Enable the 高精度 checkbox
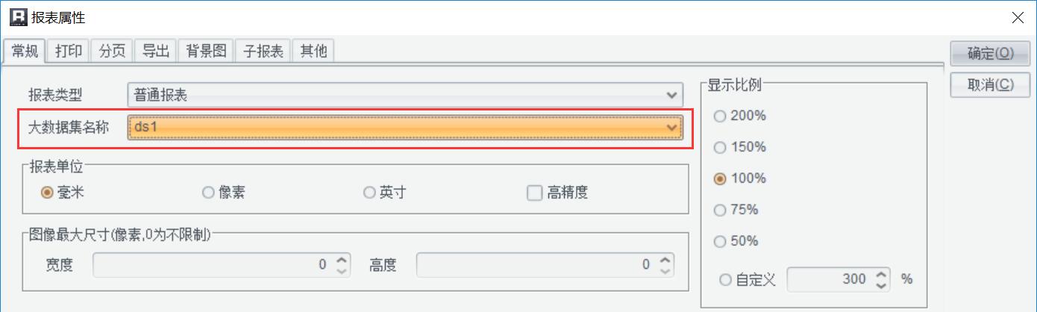The height and width of the screenshot is (312, 1037). click(x=534, y=193)
